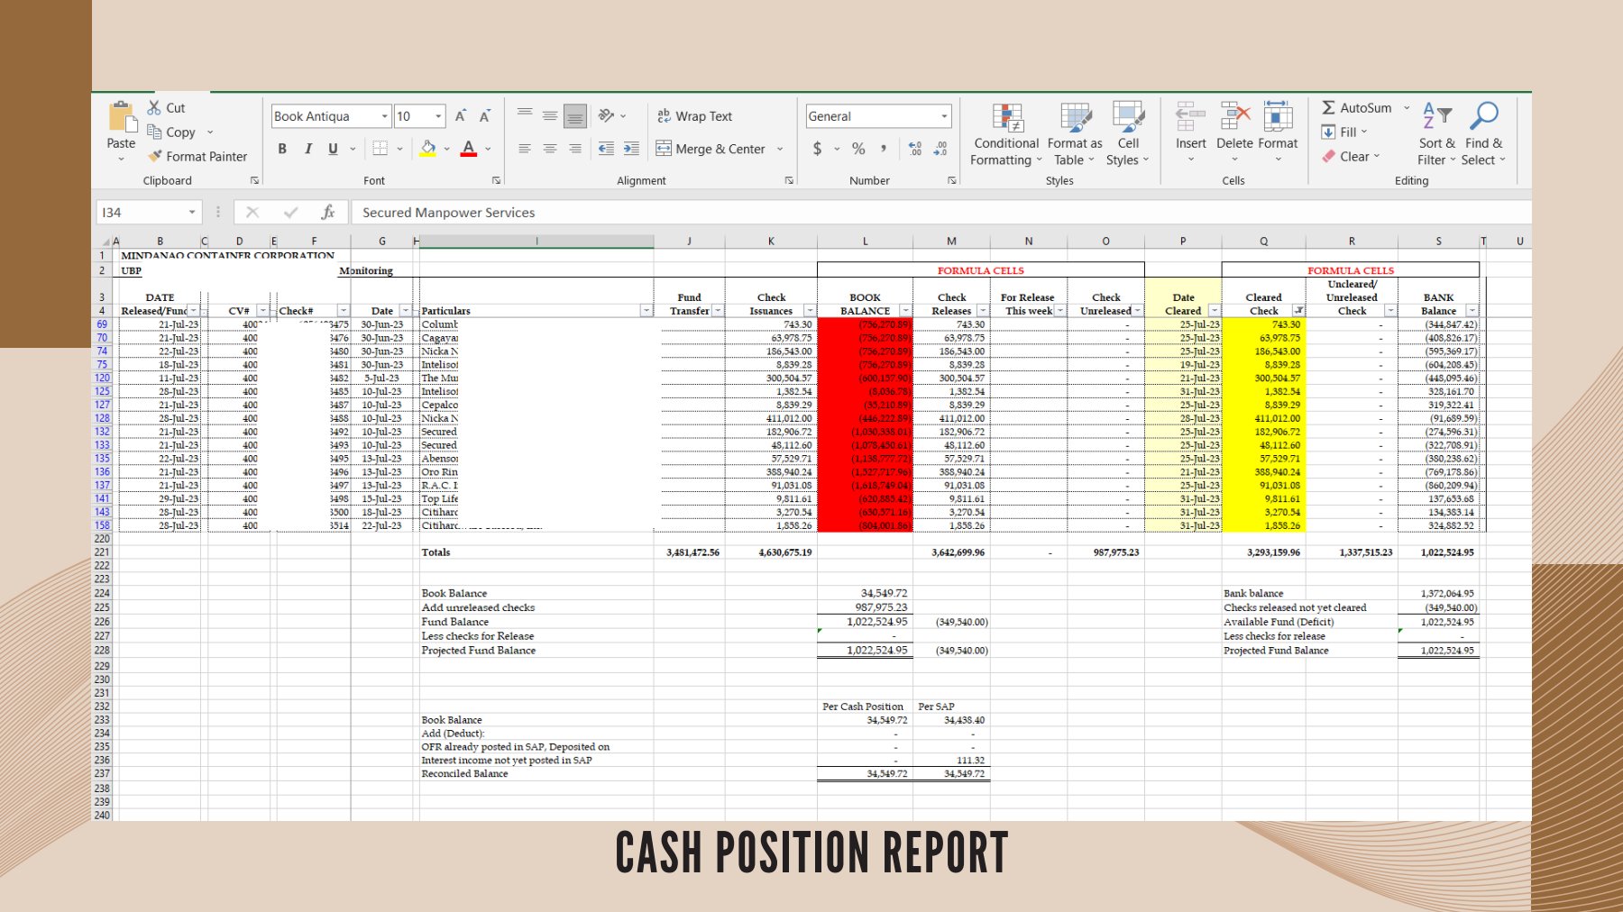Open the Fill button menu
Viewport: 1623px width, 912px height.
click(1344, 132)
